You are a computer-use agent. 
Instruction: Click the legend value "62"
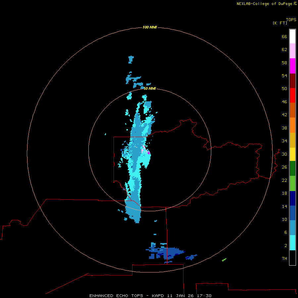tap(284, 50)
